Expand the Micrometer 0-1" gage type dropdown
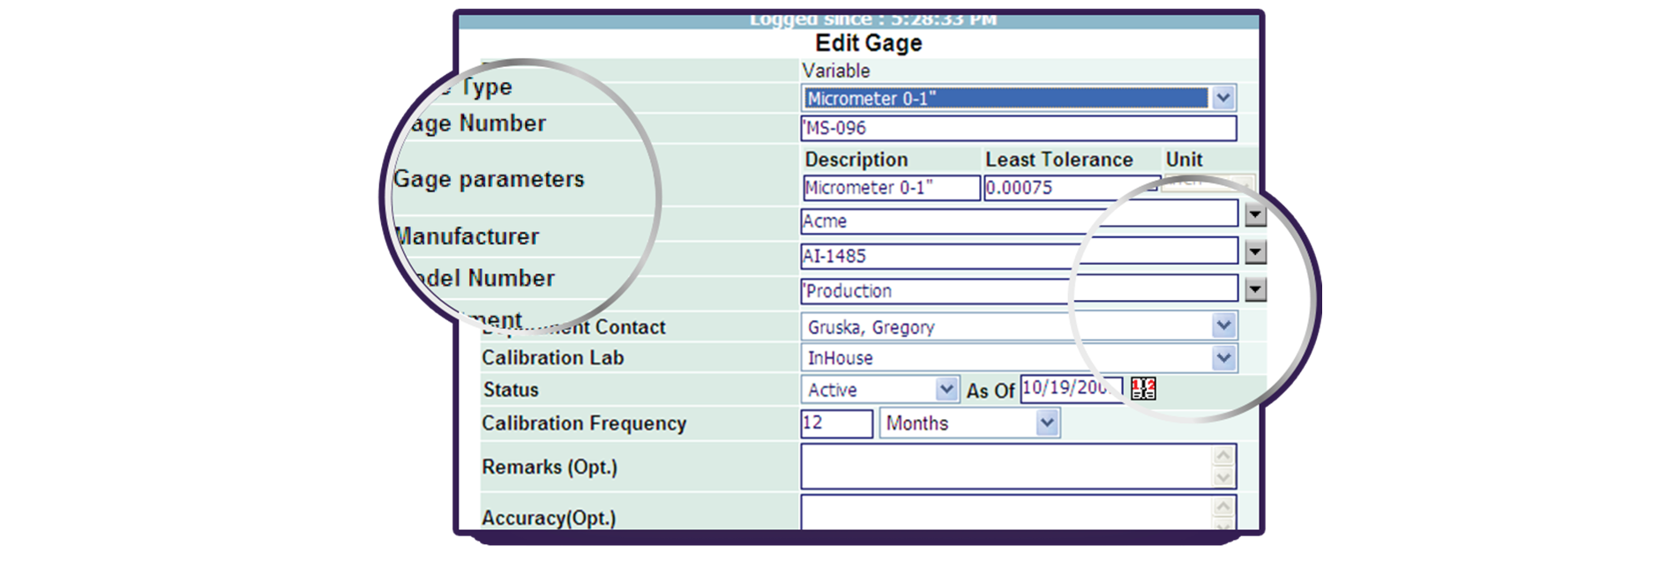 (1223, 98)
